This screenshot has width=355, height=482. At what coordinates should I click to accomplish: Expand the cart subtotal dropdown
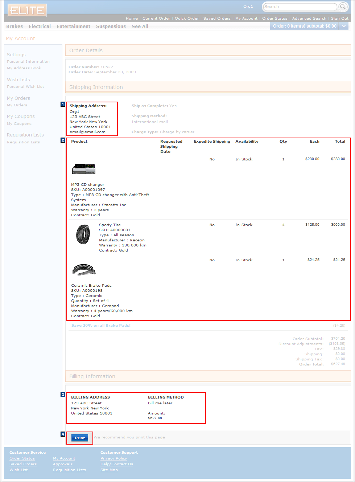coord(343,26)
